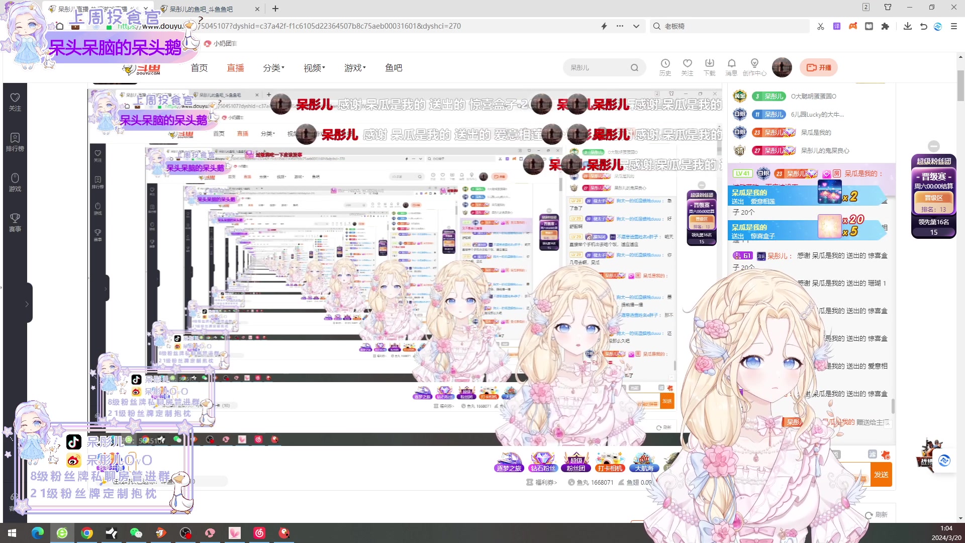
Task: Open the reader mode book icon
Action: point(869,26)
